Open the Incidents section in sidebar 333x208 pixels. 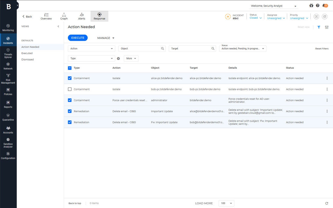pos(8,40)
